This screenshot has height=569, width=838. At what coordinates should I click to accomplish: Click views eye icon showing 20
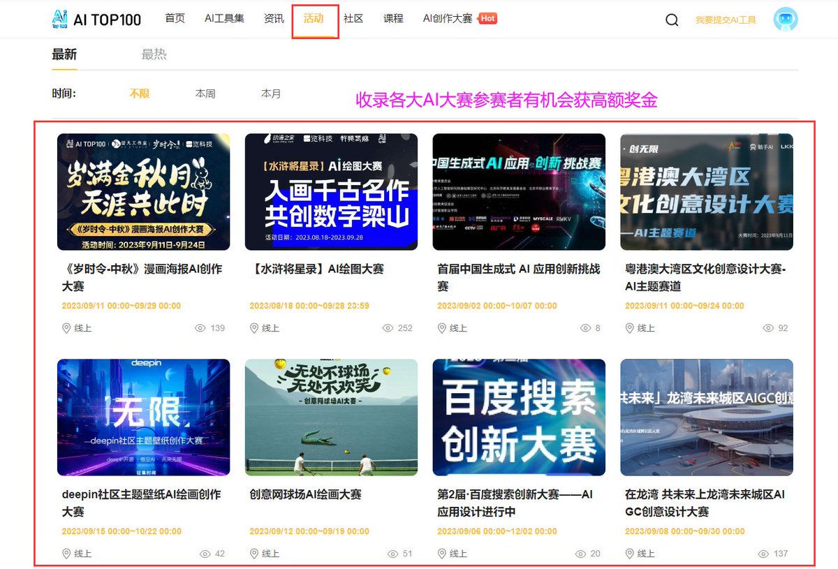click(x=581, y=554)
